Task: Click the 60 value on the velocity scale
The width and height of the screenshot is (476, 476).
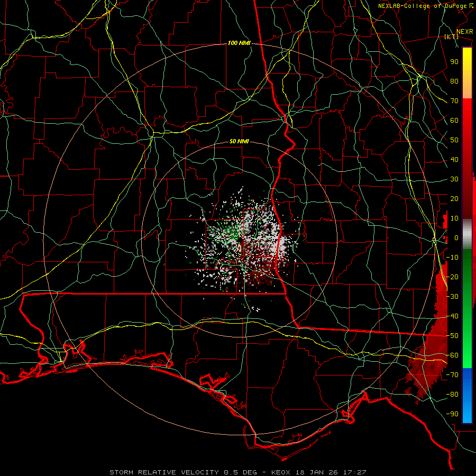Action: [454, 120]
